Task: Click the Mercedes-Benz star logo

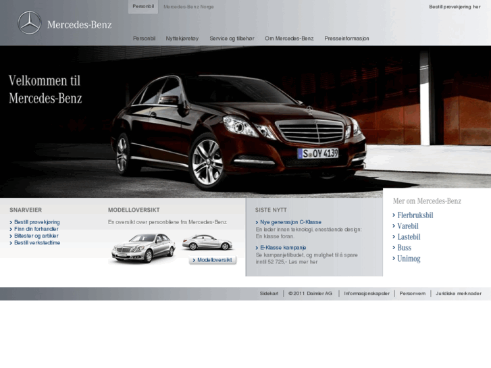Action: tap(30, 23)
